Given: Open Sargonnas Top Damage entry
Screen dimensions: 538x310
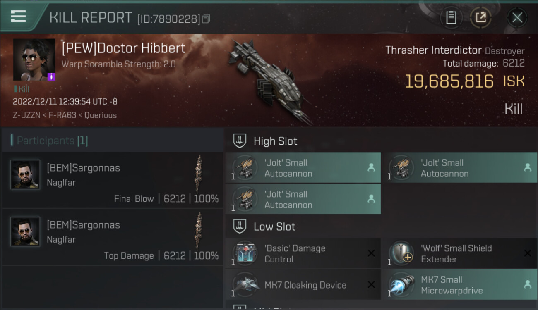Looking at the screenshot, I should click(113, 237).
